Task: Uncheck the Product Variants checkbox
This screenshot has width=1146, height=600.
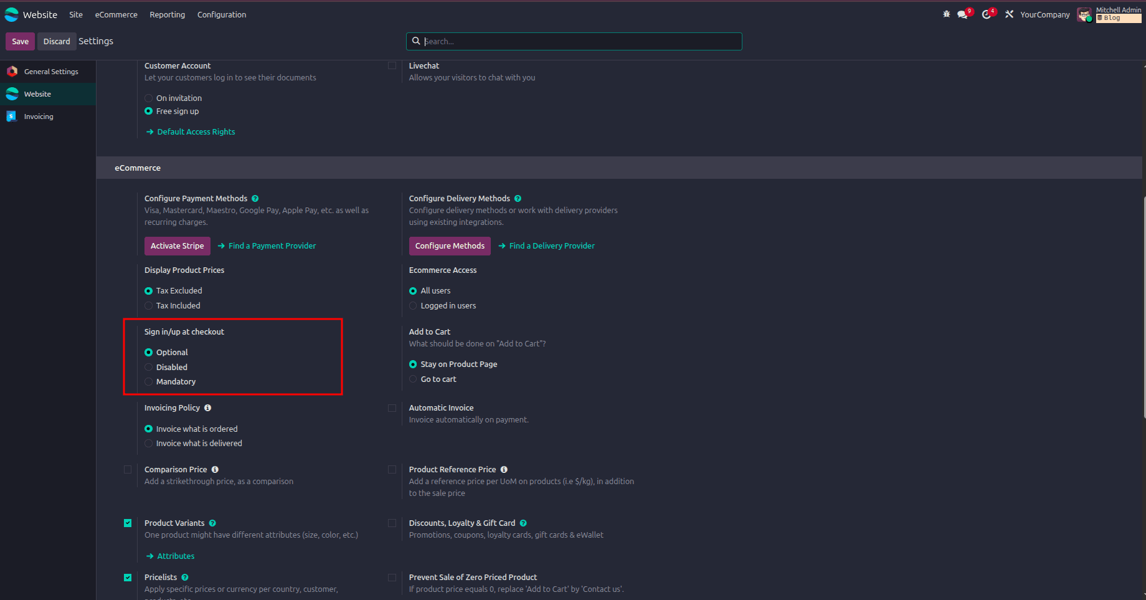Action: click(128, 523)
